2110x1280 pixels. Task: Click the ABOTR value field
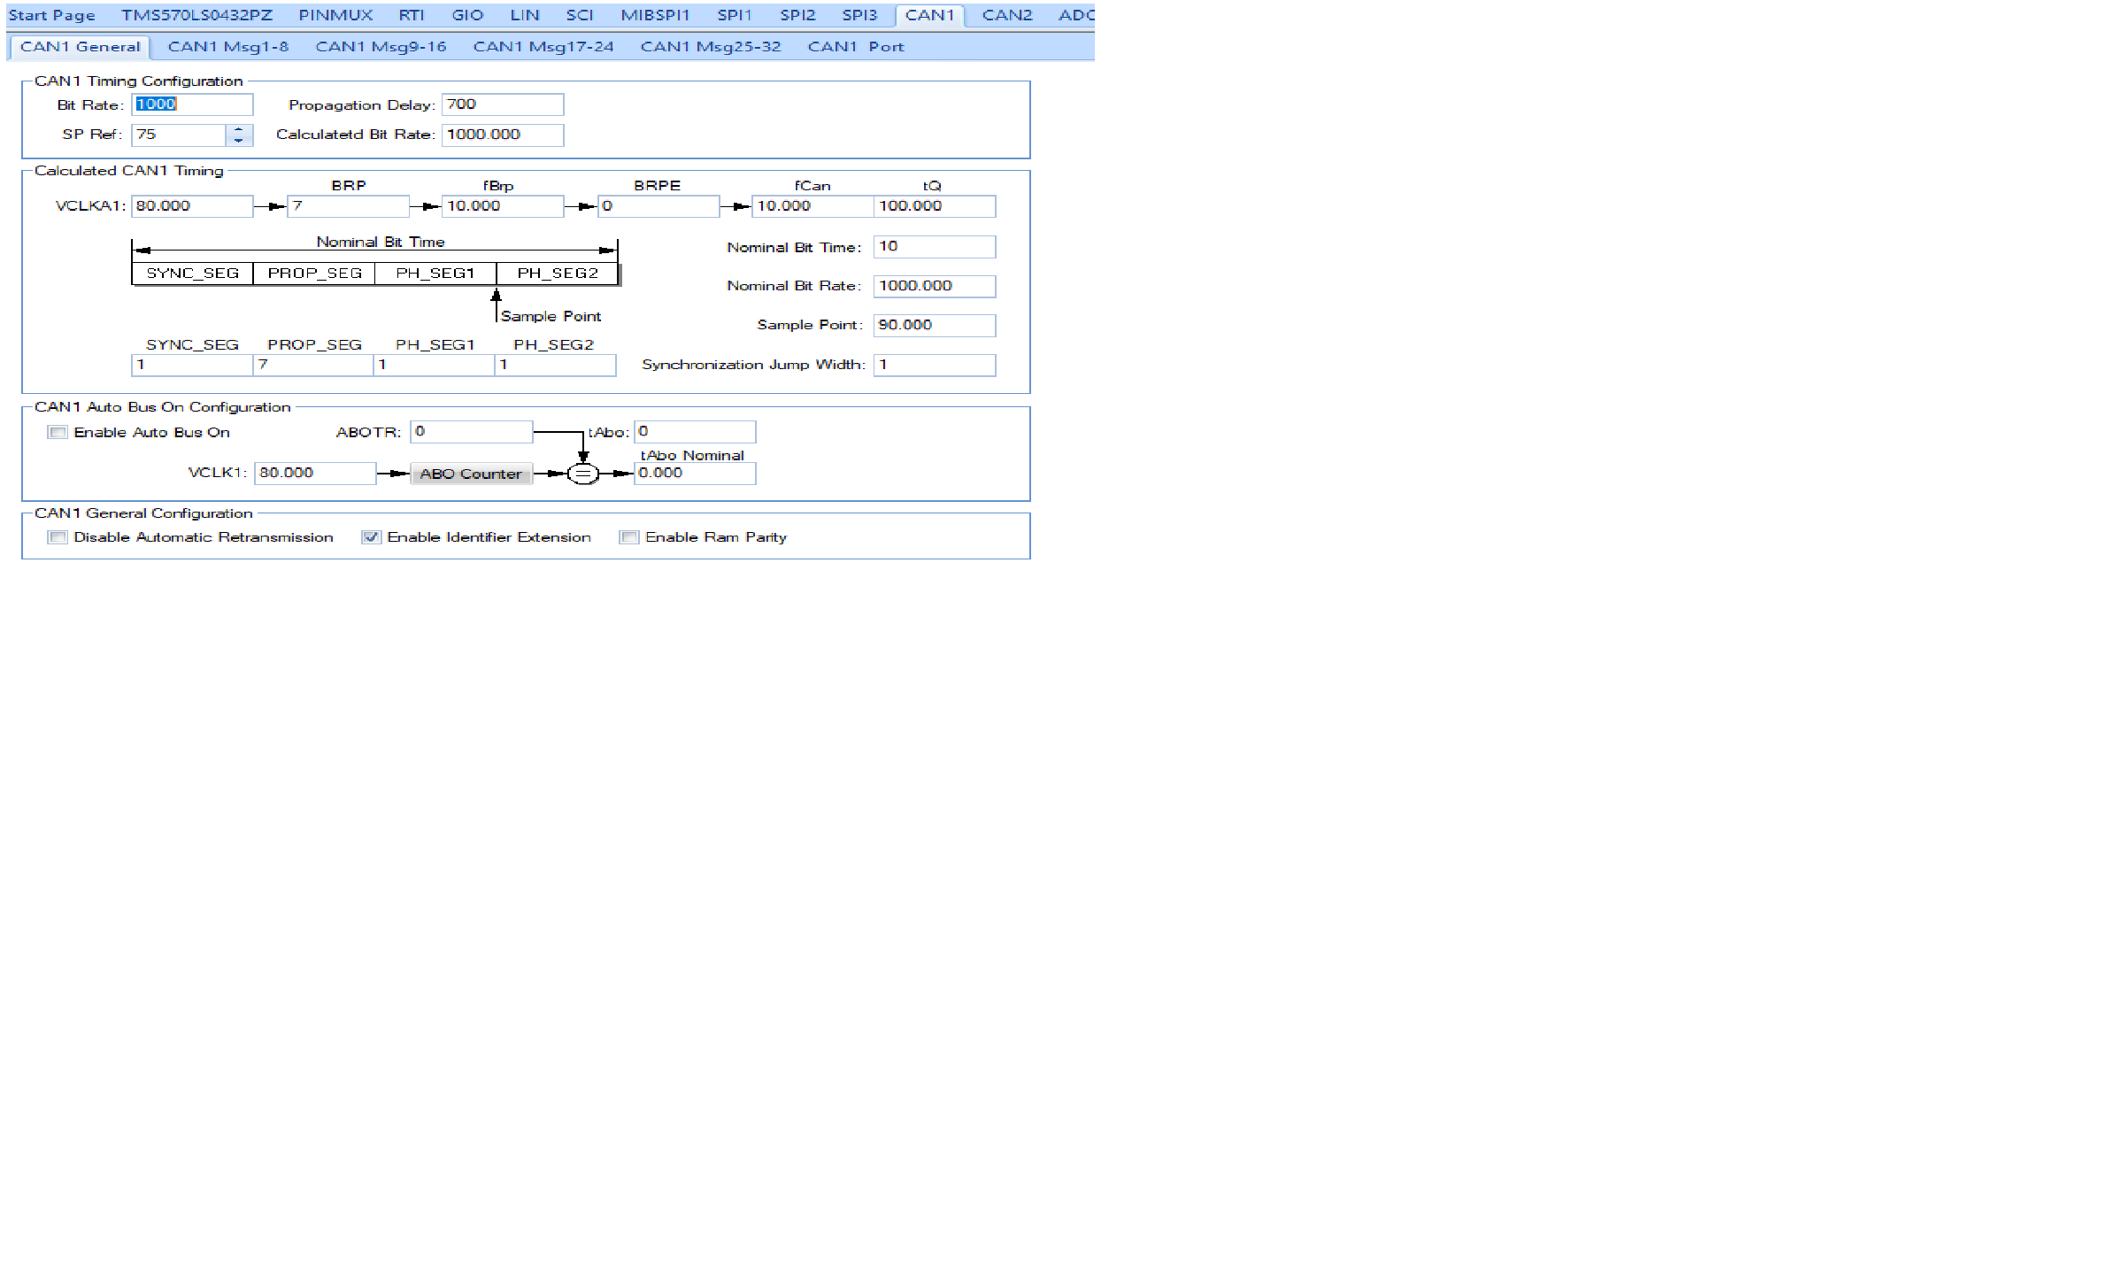coord(471,432)
